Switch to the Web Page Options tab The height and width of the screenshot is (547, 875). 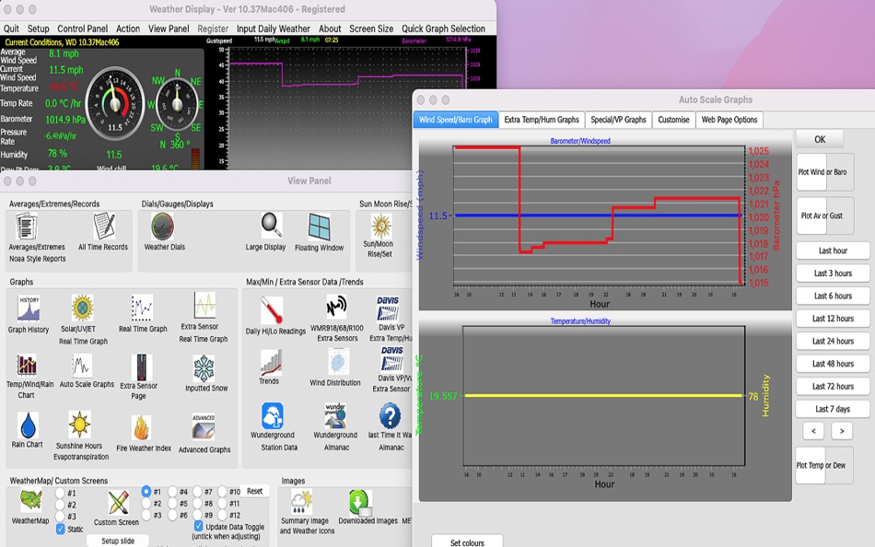coord(729,120)
